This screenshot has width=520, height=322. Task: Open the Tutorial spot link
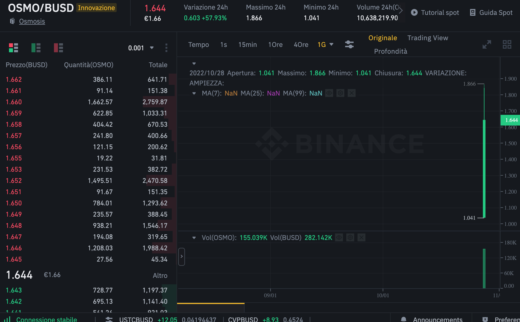(x=440, y=13)
